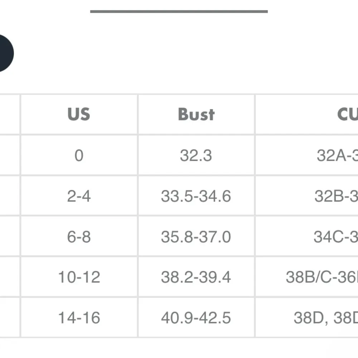358x358 pixels.
Task: Click the cup cell starting with 32A
Action: click(337, 155)
